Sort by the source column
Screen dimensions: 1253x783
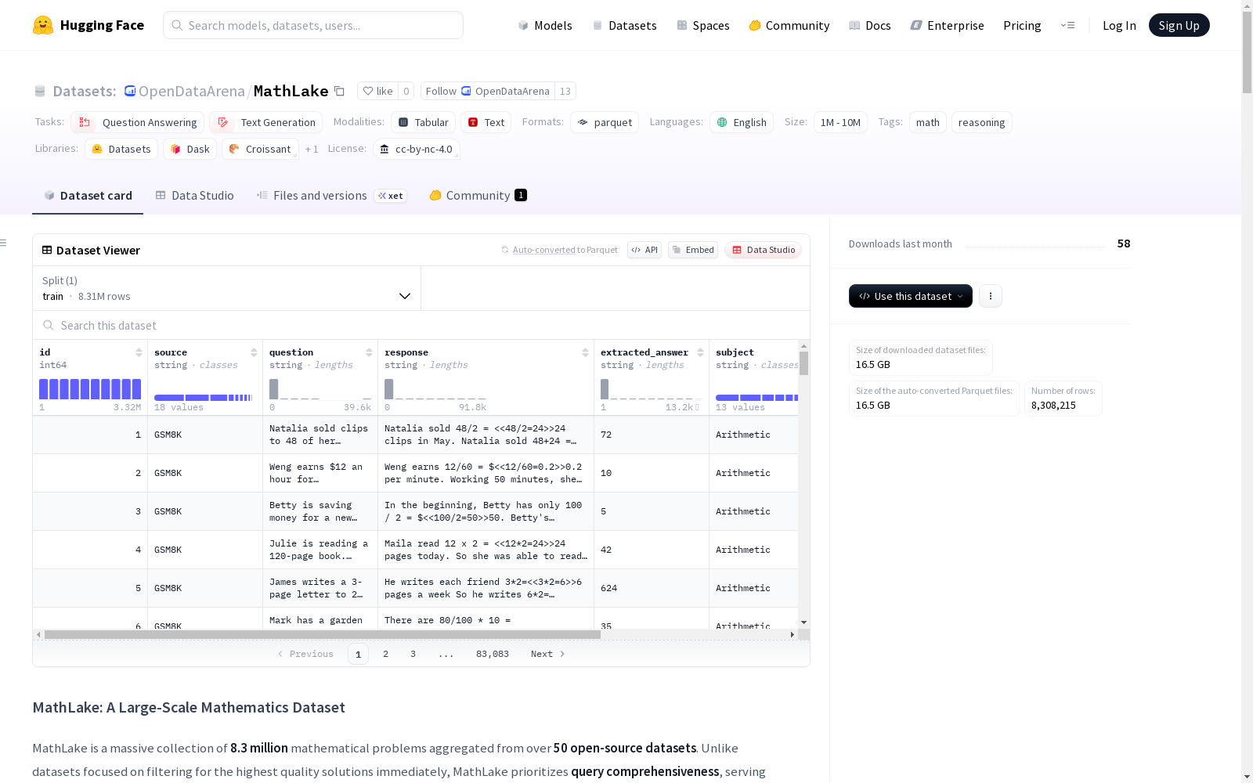[x=254, y=352]
